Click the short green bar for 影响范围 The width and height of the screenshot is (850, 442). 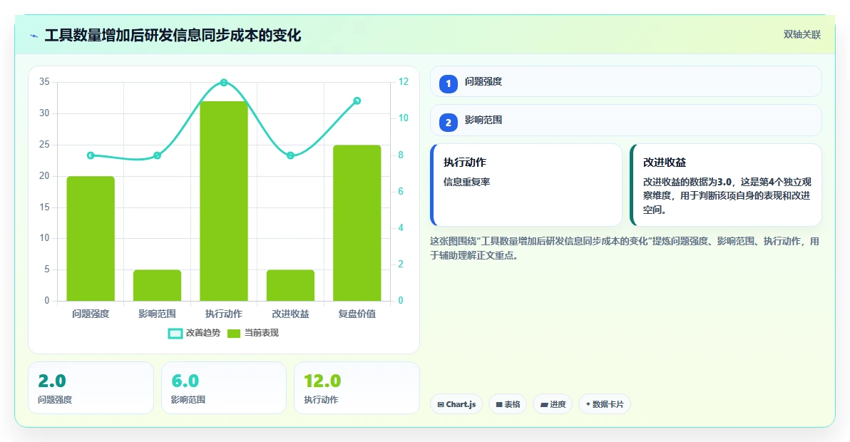point(157,285)
